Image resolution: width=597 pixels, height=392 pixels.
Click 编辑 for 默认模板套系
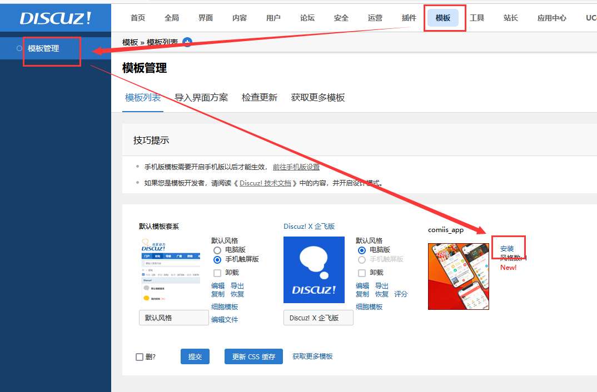(218, 285)
